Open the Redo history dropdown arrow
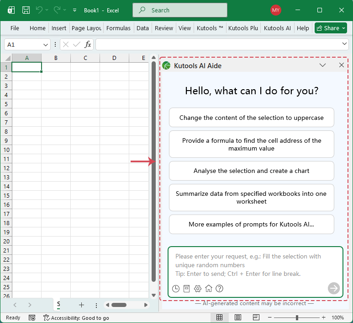The height and width of the screenshot is (323, 353). [x=64, y=10]
